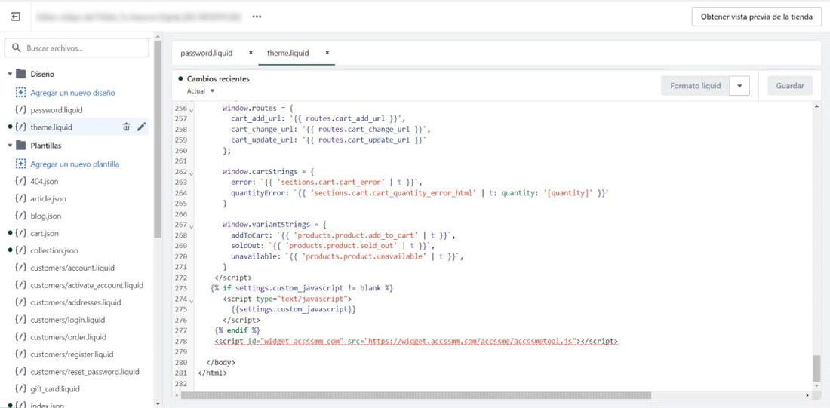Click the closing </body> tag line
830x408 pixels.
[x=220, y=363]
